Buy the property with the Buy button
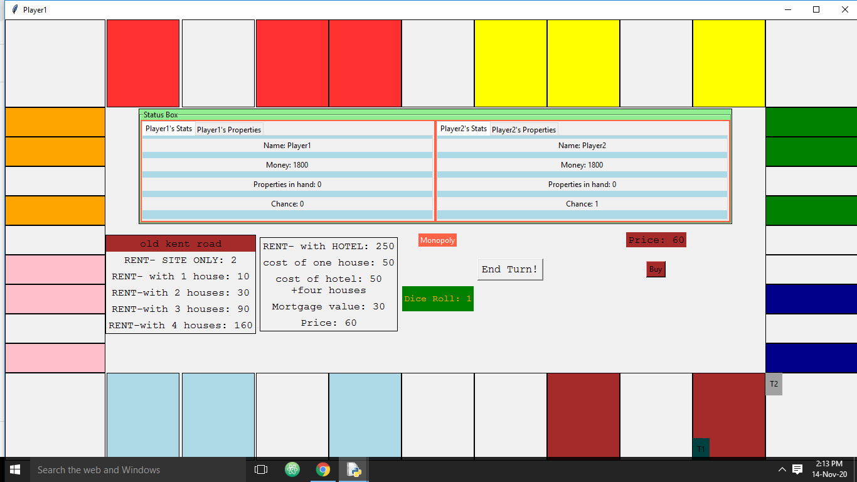The height and width of the screenshot is (482, 857). click(656, 269)
